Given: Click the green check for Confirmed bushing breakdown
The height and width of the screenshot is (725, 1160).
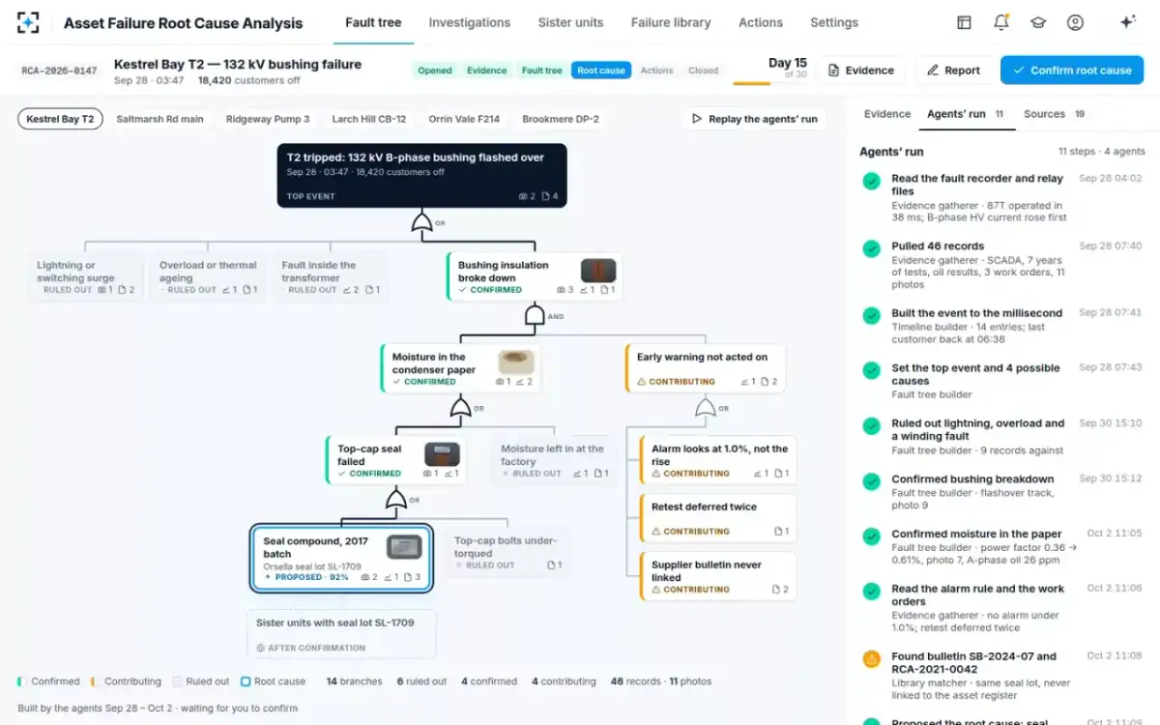Looking at the screenshot, I should click(x=872, y=481).
